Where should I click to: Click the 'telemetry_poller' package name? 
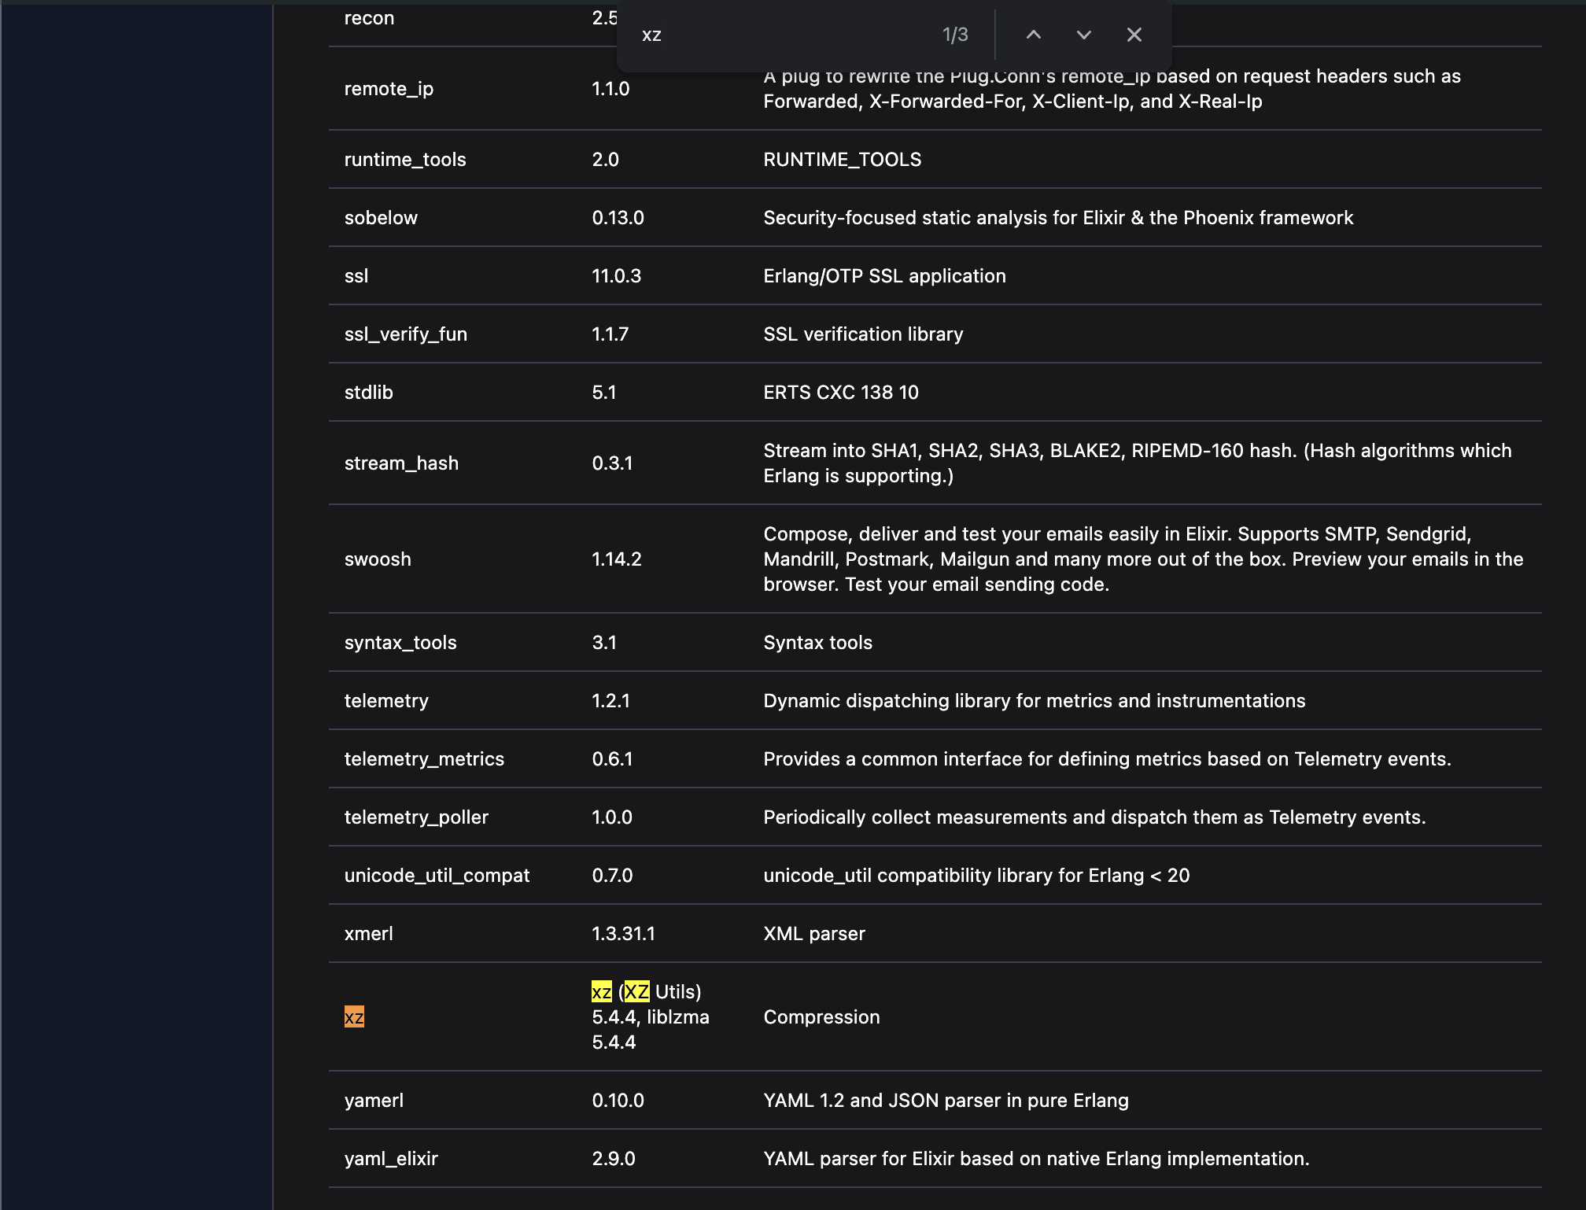pos(416,817)
